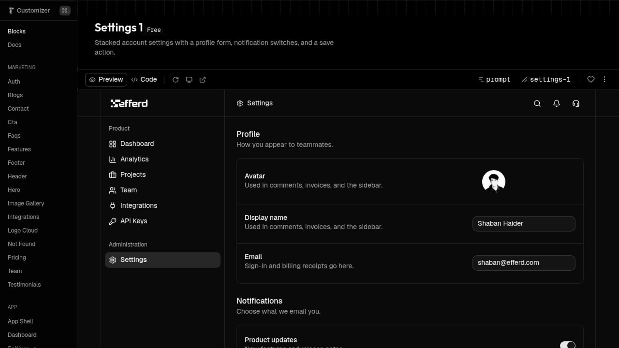Switch to the Code tab
The width and height of the screenshot is (619, 348).
point(144,80)
